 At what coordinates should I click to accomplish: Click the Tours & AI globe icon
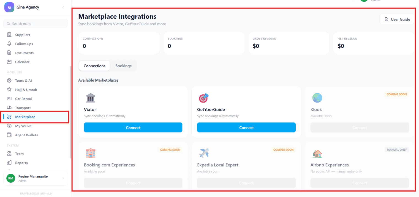(x=9, y=81)
